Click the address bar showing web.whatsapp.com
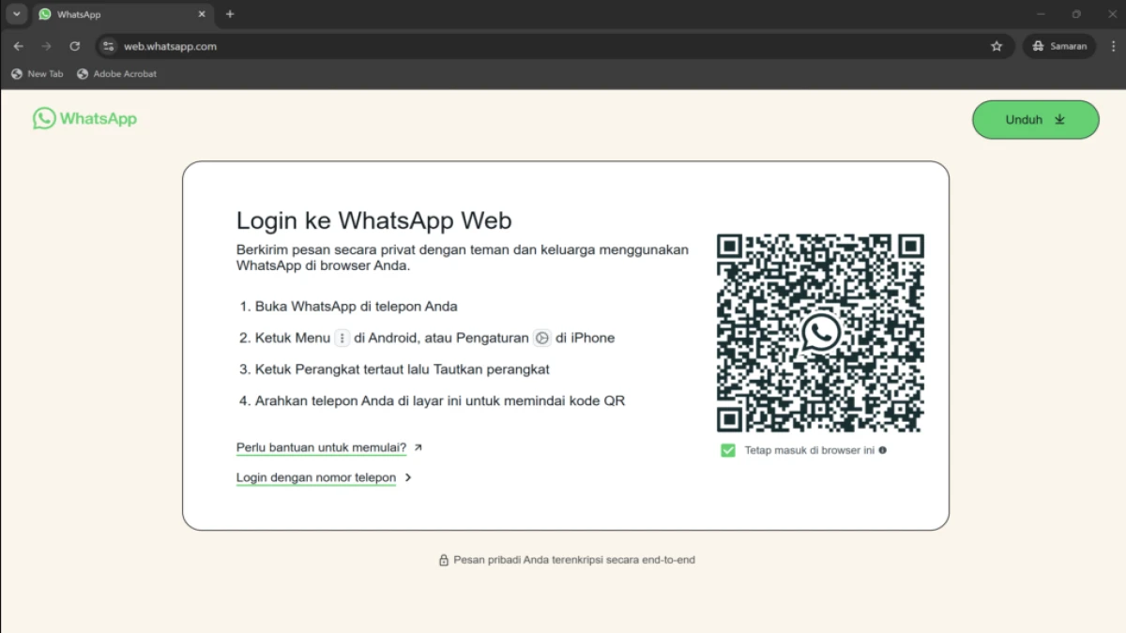1126x633 pixels. [x=555, y=46]
